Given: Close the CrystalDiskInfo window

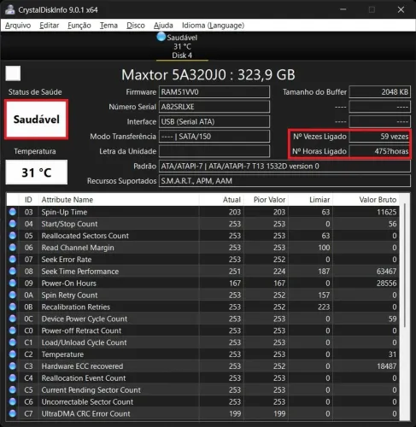Looking at the screenshot, I should coord(401,9).
